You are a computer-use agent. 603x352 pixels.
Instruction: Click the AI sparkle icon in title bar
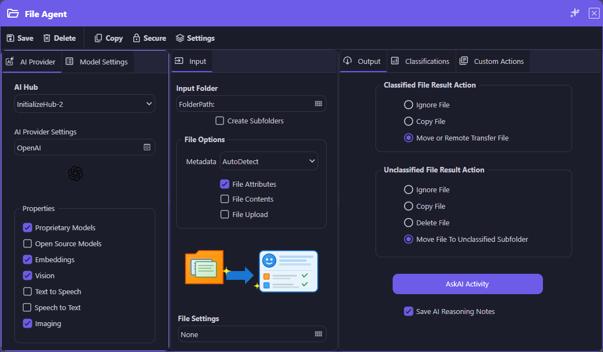pyautogui.click(x=575, y=13)
